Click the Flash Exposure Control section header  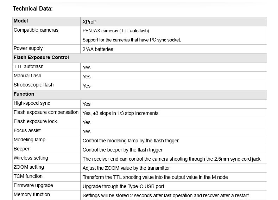[x=41, y=58]
